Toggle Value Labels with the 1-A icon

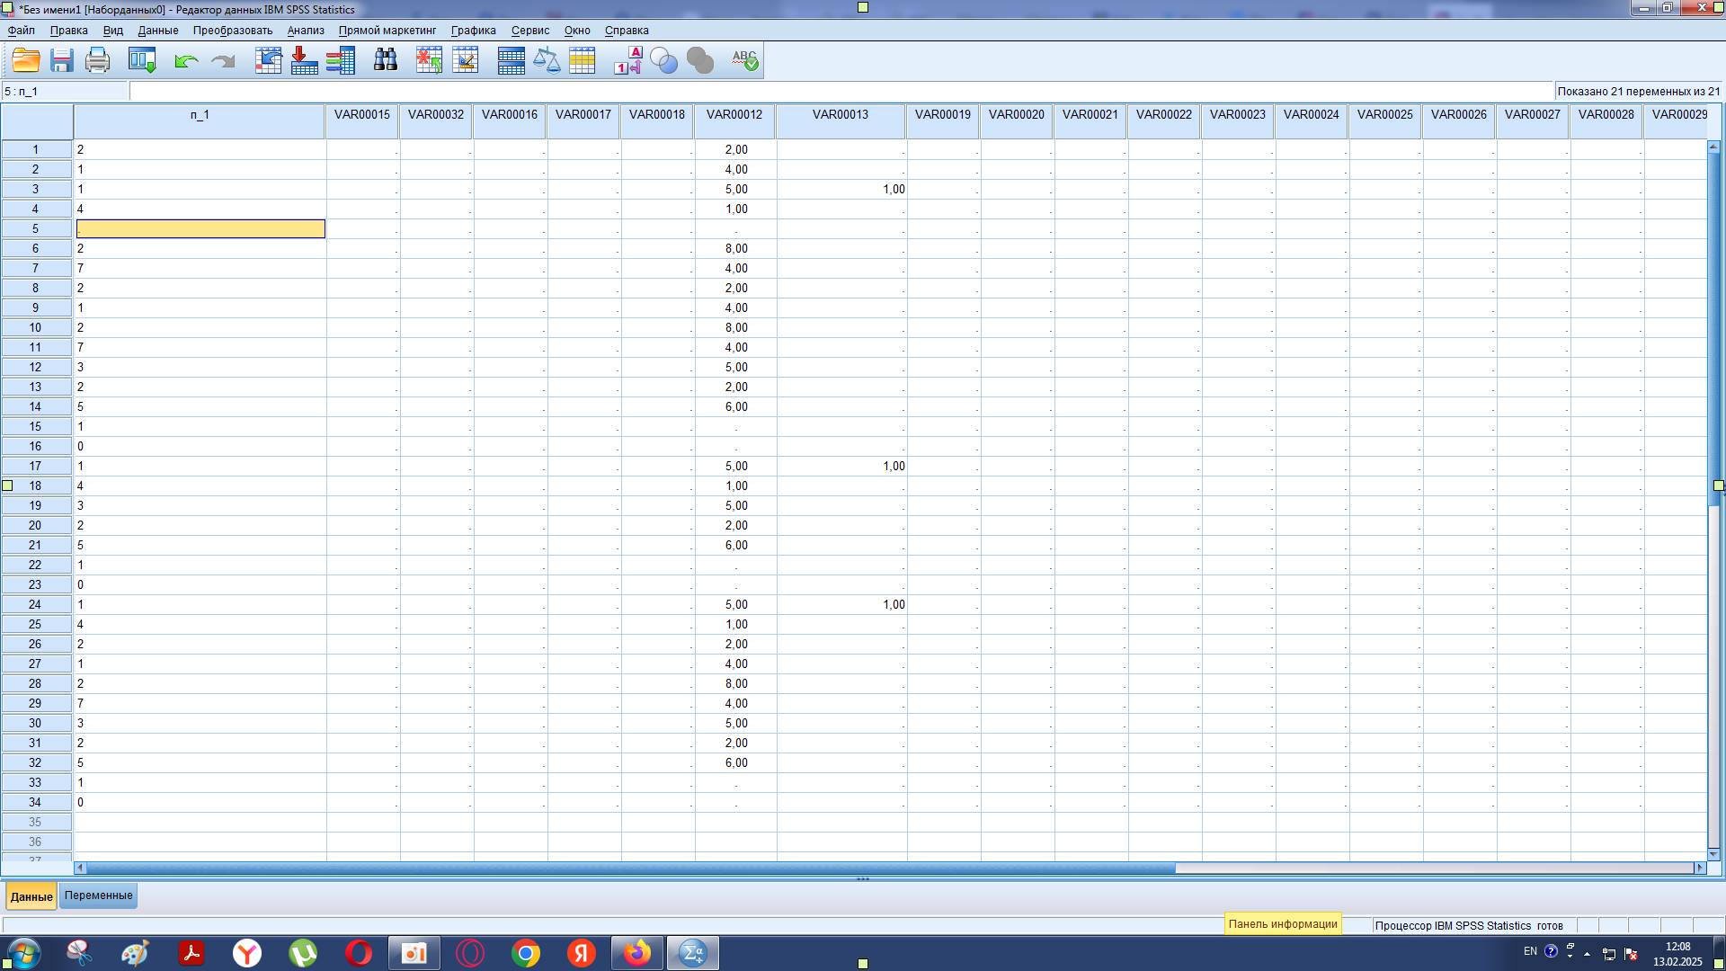627,60
